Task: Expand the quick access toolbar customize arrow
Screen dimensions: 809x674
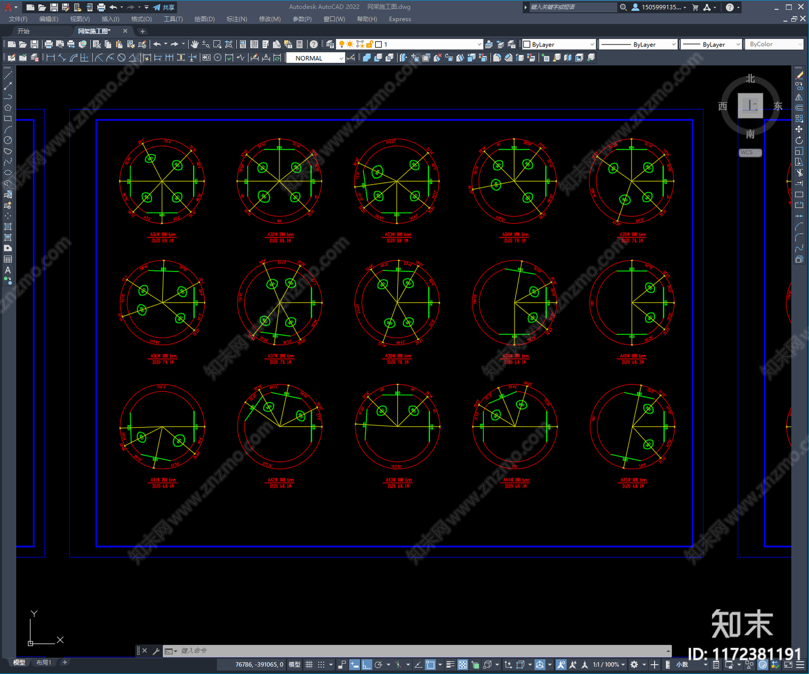Action: pos(147,7)
